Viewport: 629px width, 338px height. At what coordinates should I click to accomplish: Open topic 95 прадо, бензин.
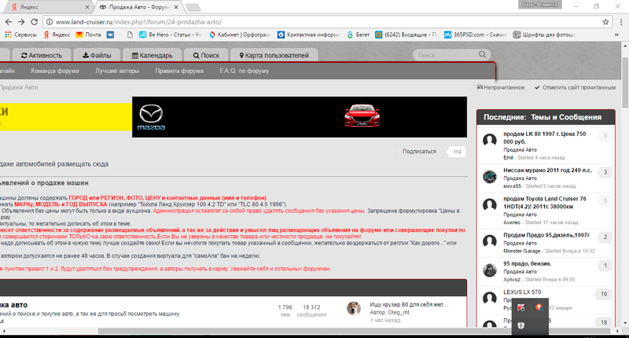coord(527,264)
